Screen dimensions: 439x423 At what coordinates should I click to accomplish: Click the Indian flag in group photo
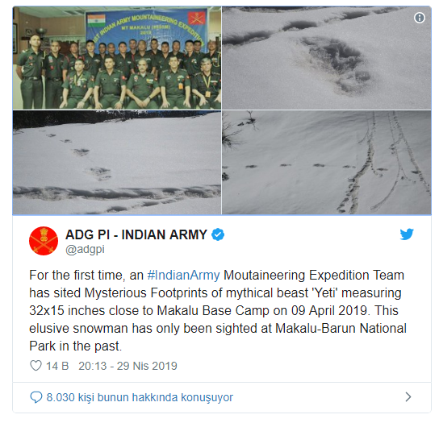click(x=96, y=20)
